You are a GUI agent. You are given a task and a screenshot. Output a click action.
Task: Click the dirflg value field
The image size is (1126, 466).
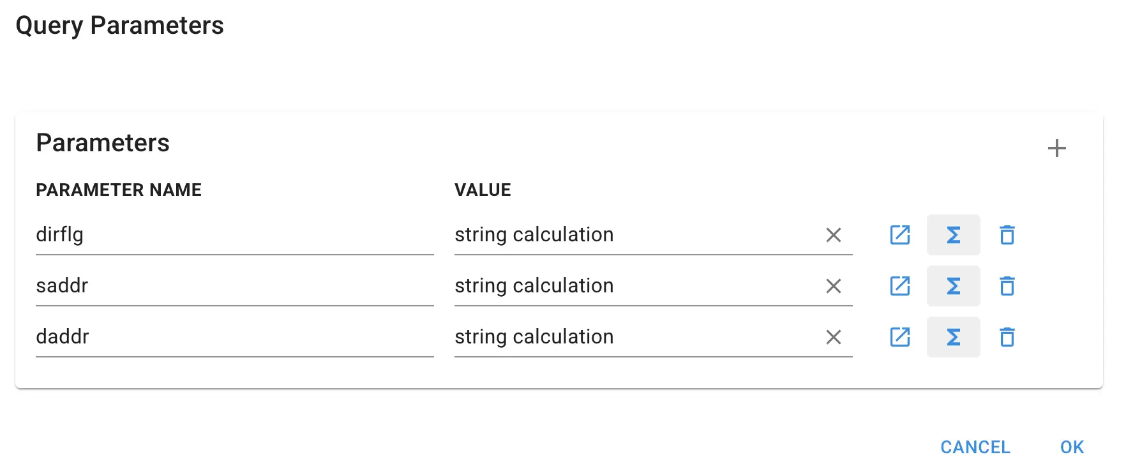pyautogui.click(x=606, y=235)
